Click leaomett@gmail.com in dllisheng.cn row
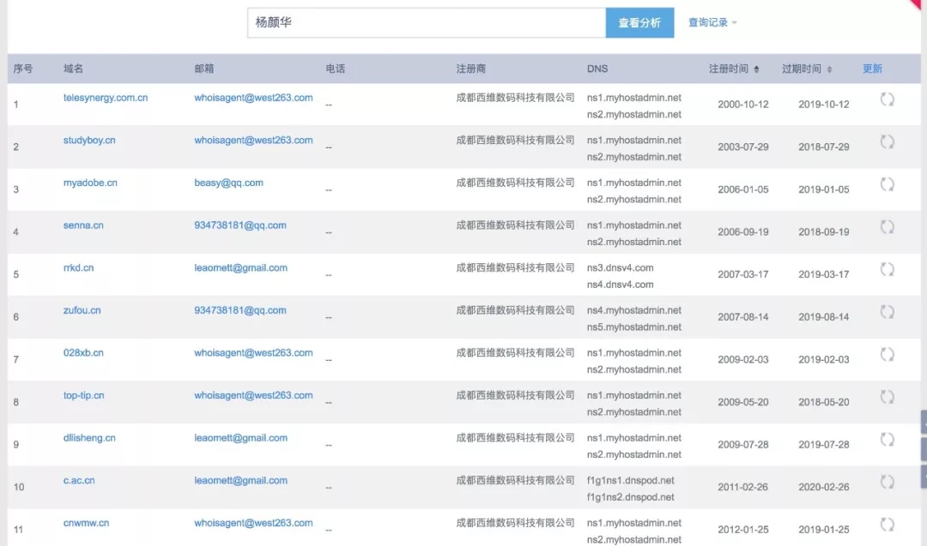This screenshot has width=927, height=546. (240, 437)
